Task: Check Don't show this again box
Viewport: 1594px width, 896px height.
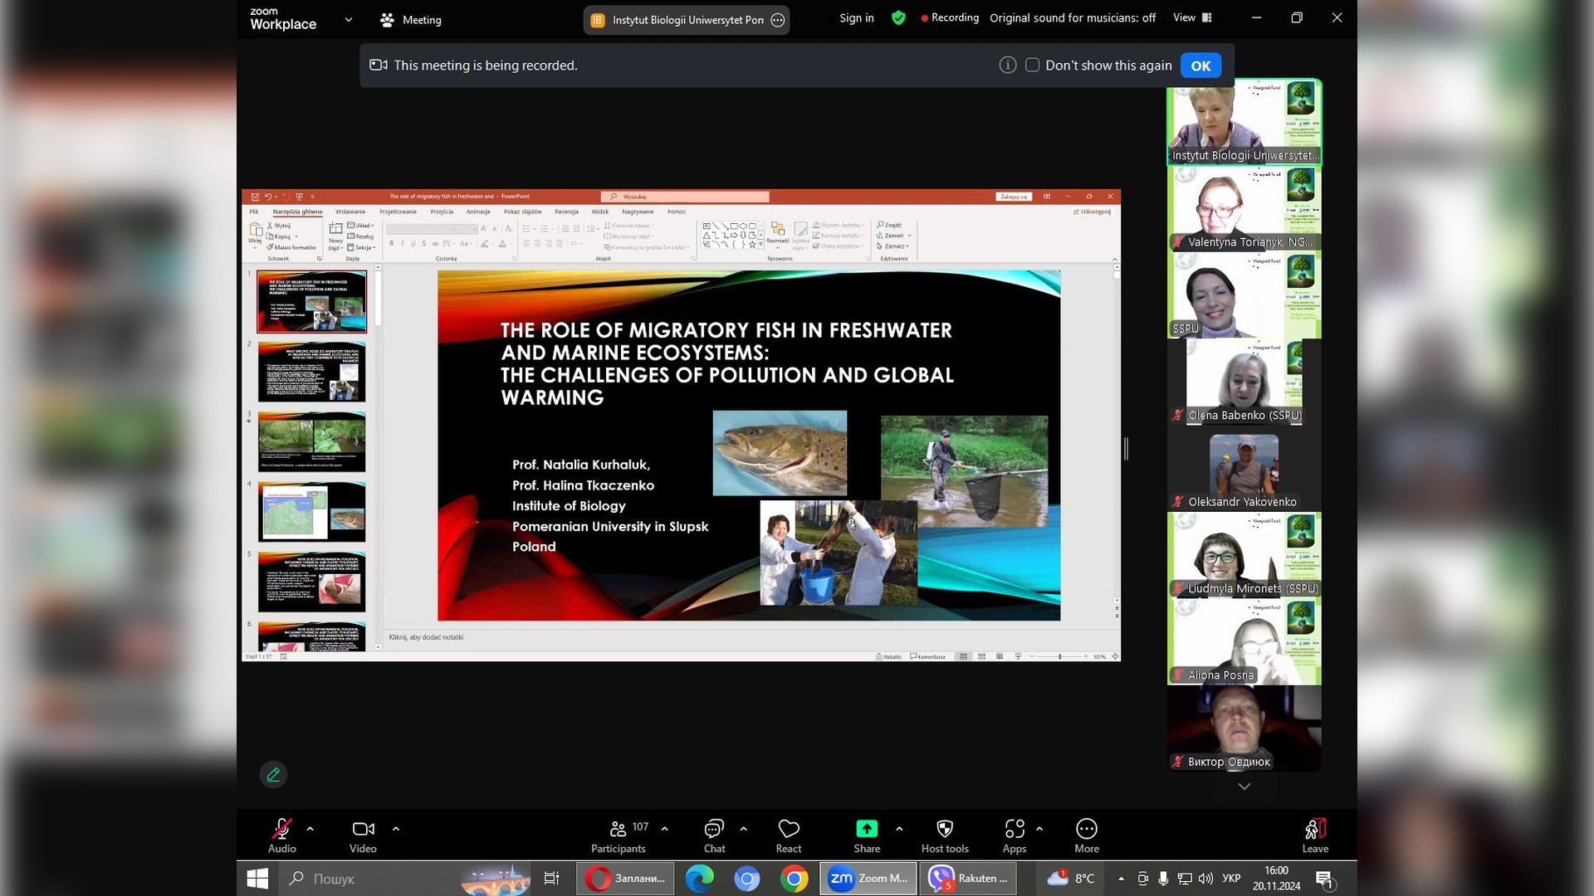Action: tap(1032, 65)
